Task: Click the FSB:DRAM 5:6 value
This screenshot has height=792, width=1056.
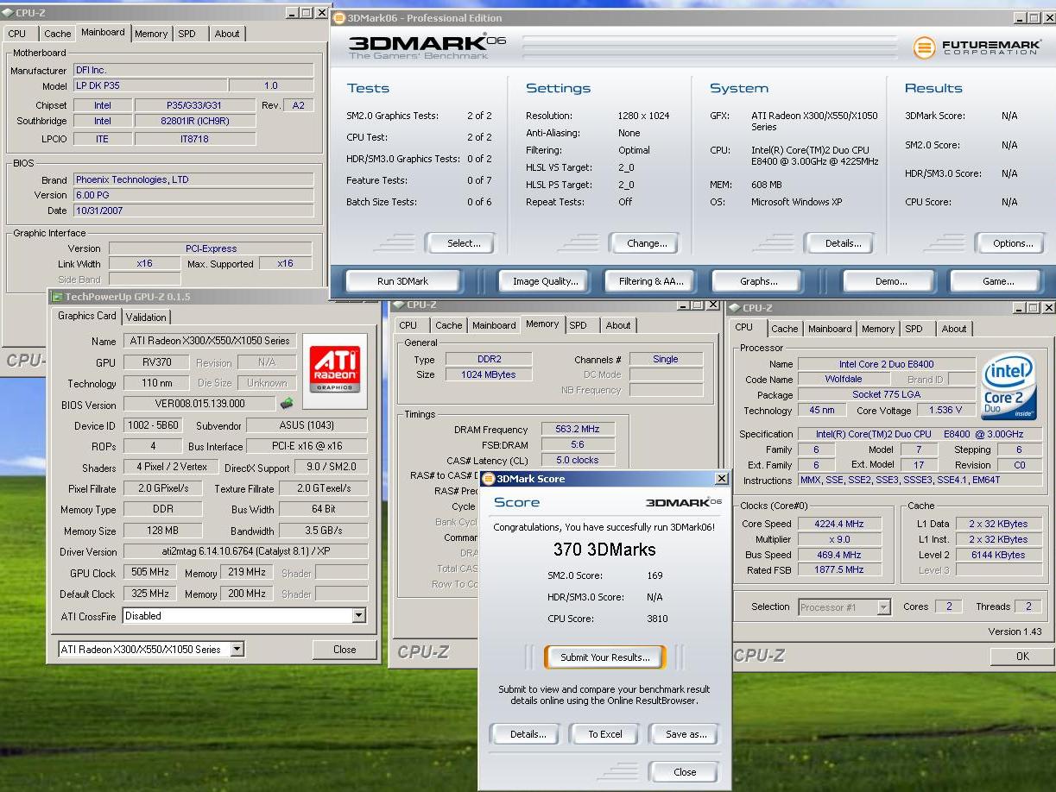Action: click(x=577, y=444)
